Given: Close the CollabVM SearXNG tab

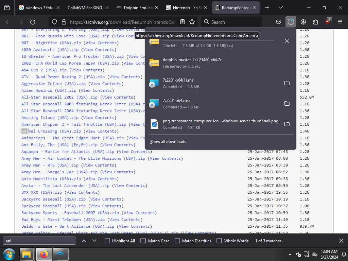Looking at the screenshot, I should [x=107, y=7].
